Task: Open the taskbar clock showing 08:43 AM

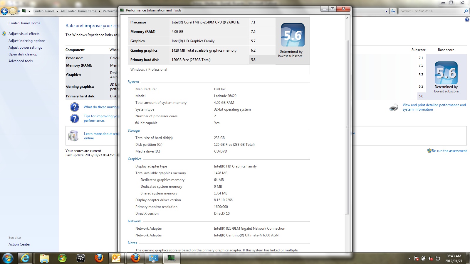Action: tap(454, 258)
